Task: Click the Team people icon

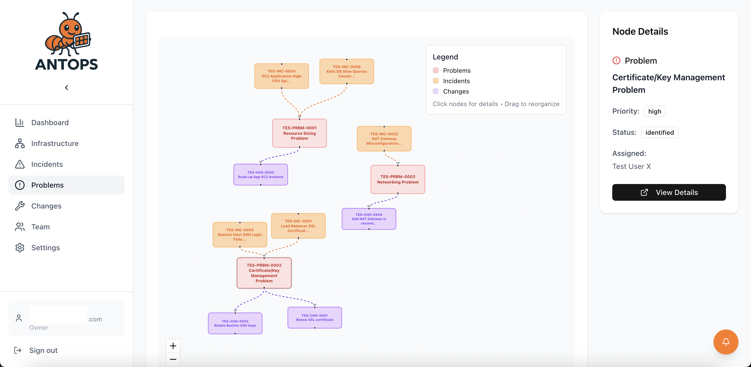Action: pos(20,227)
